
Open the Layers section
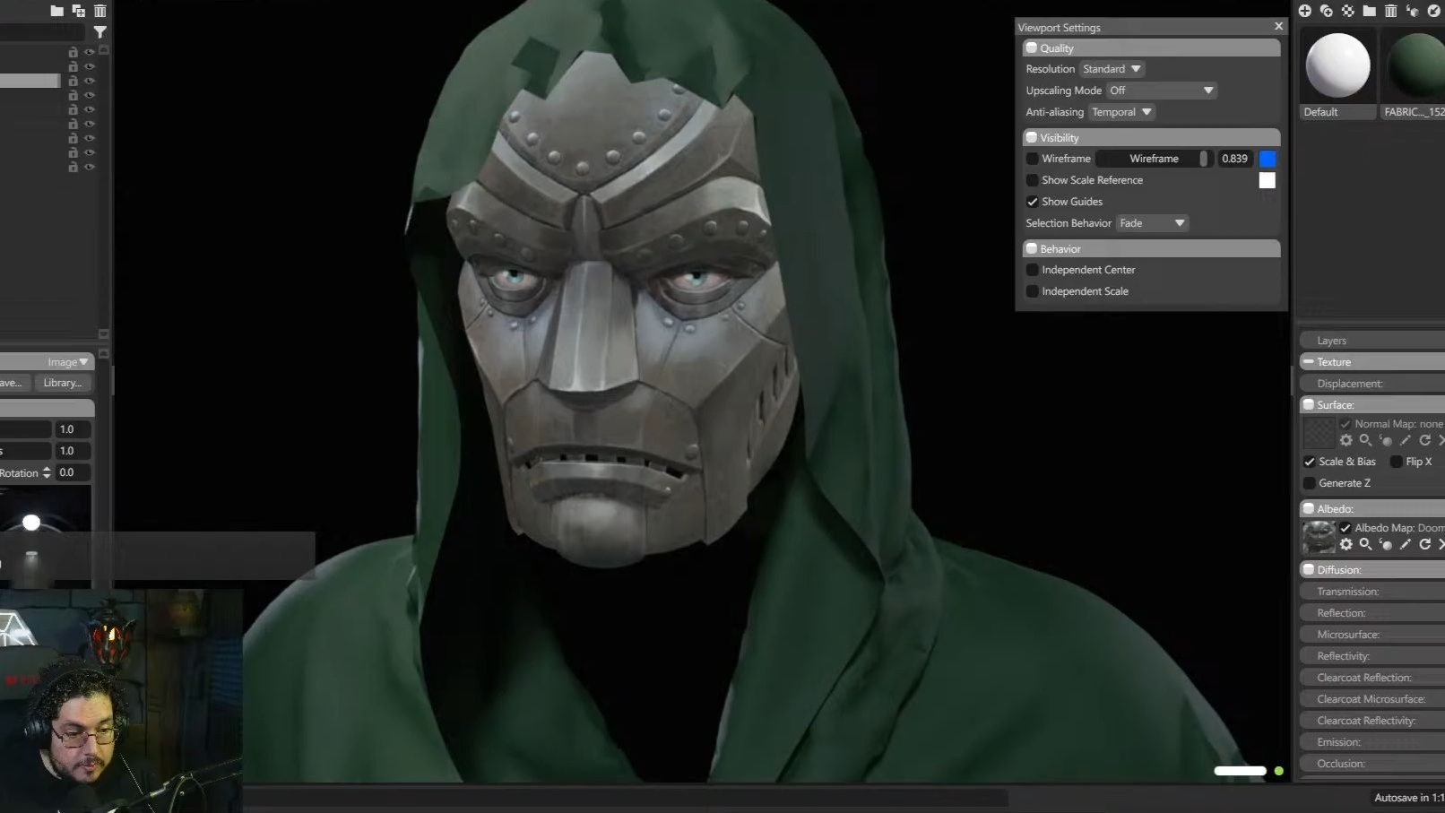point(1372,341)
